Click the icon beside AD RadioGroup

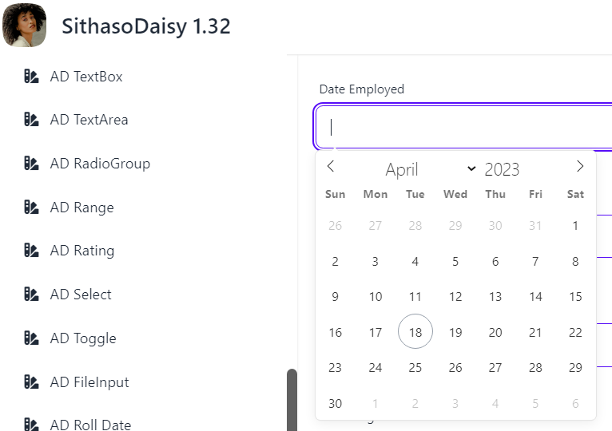tap(31, 164)
